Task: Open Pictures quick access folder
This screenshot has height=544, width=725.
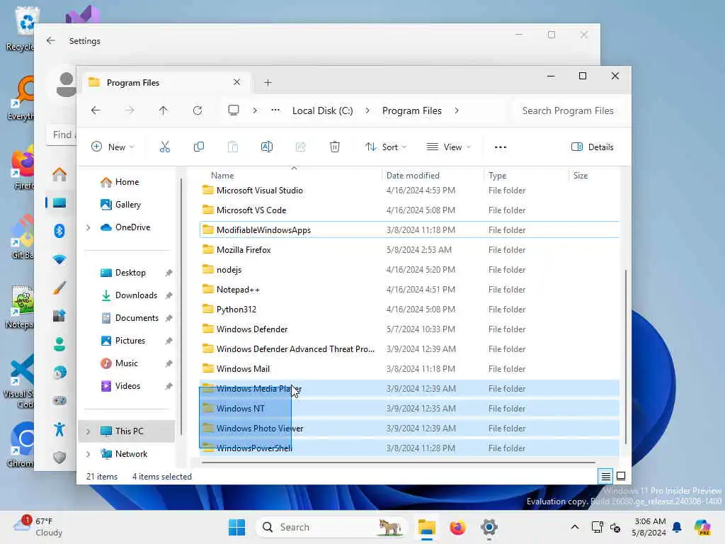Action: pos(130,341)
